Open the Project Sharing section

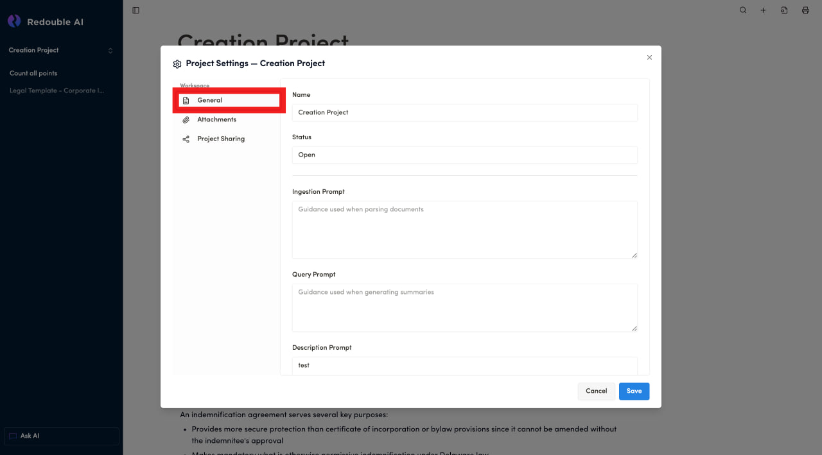(221, 139)
